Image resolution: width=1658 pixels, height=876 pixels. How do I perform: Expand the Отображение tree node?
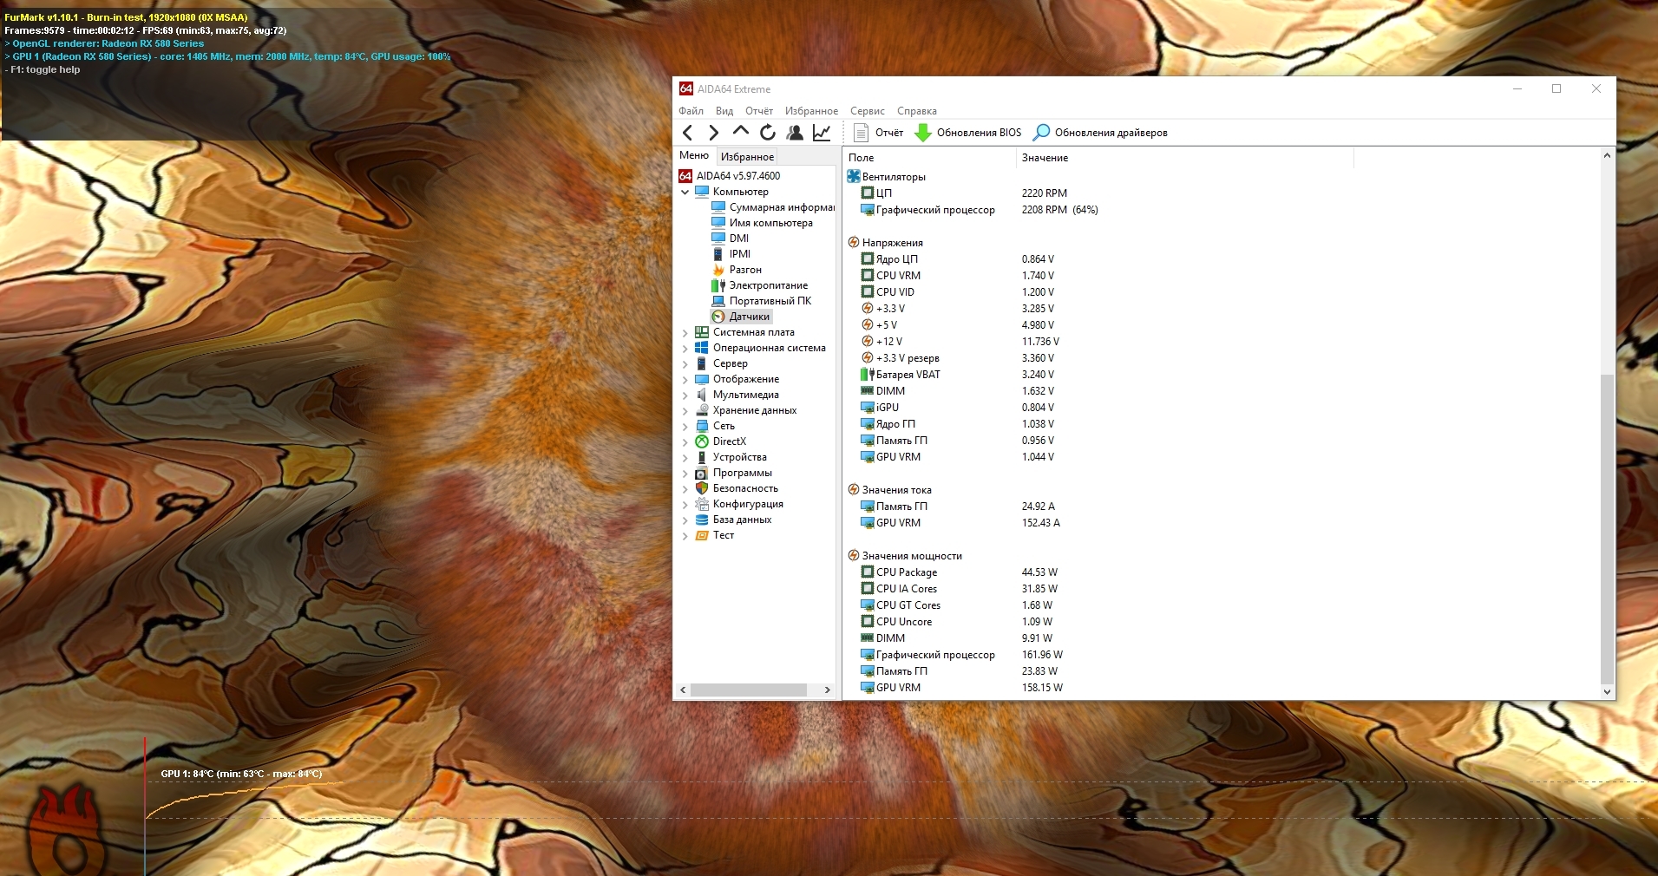(x=685, y=379)
